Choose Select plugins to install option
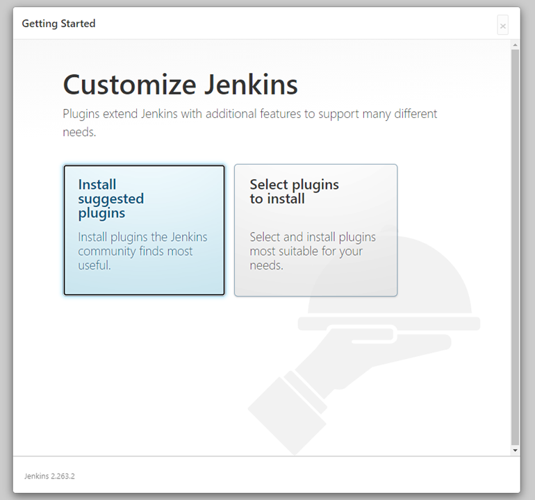This screenshot has height=500, width=535. [315, 231]
